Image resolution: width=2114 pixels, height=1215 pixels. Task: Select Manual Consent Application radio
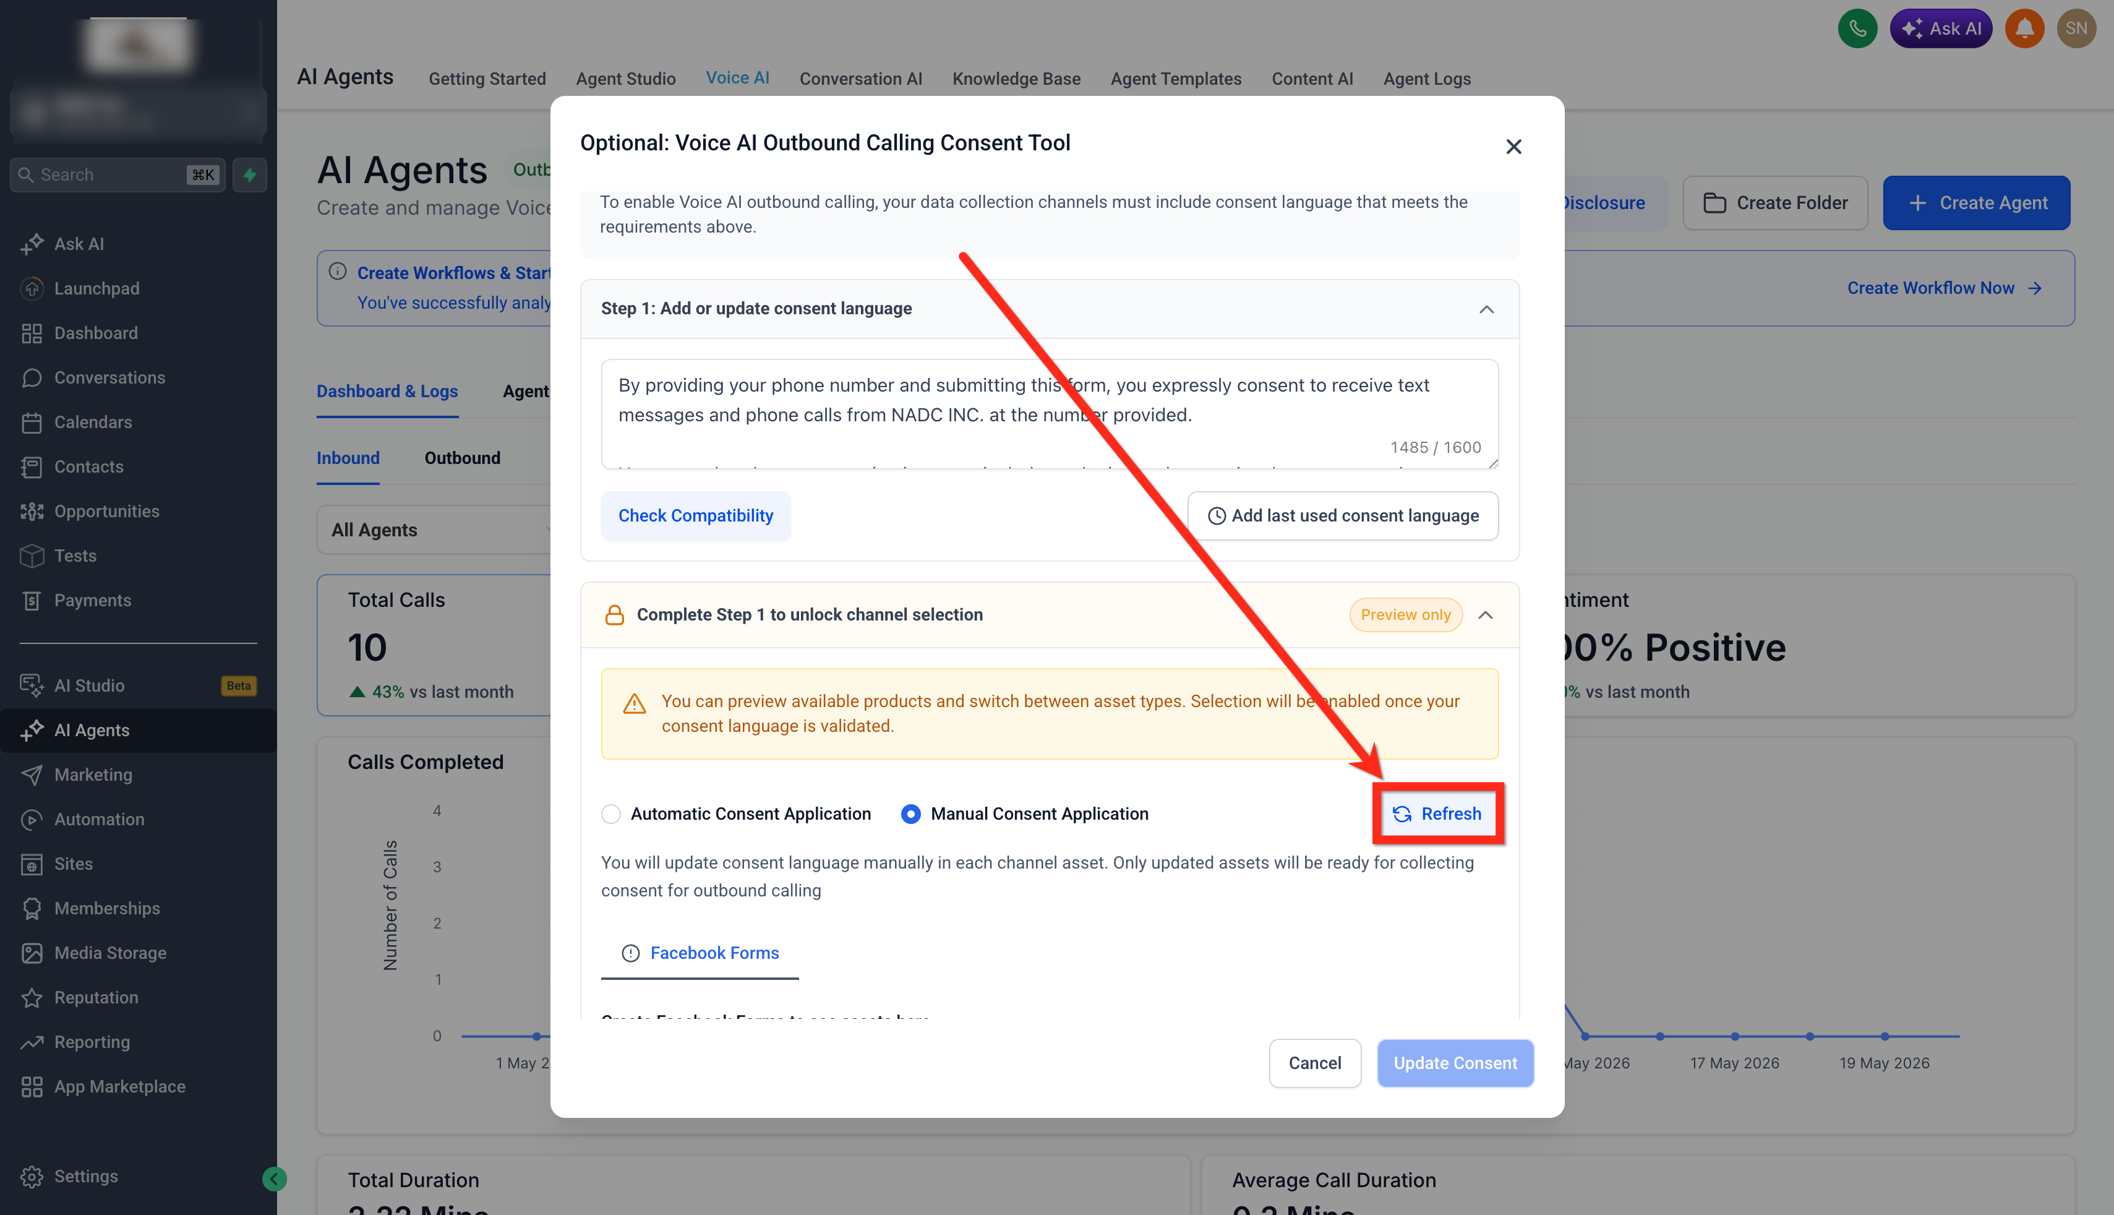click(x=910, y=815)
